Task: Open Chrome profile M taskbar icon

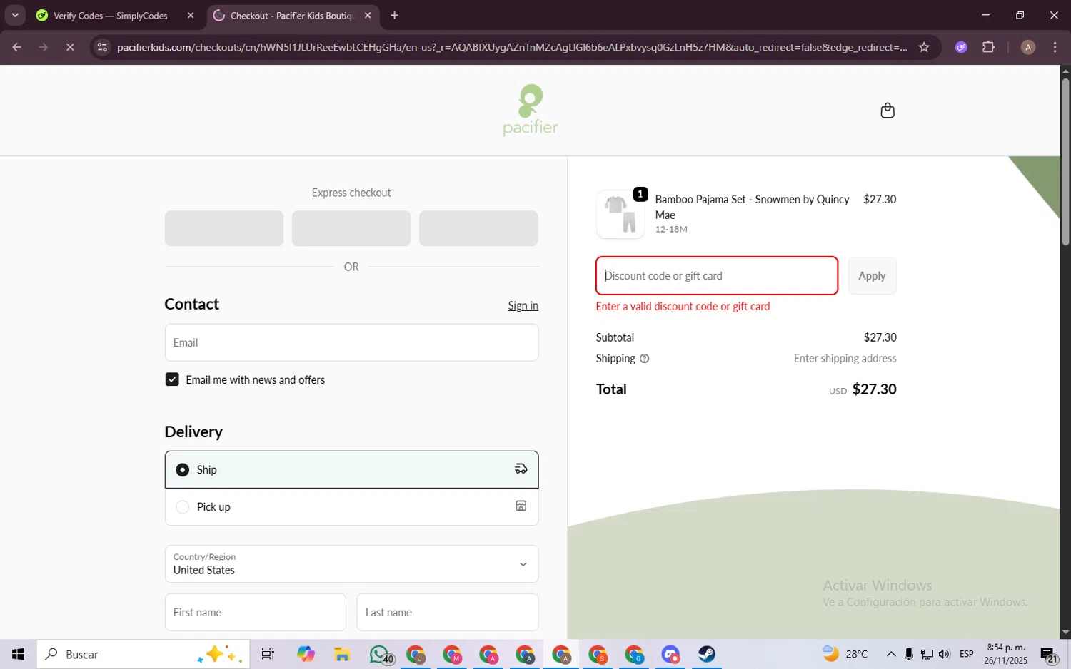Action: click(452, 654)
